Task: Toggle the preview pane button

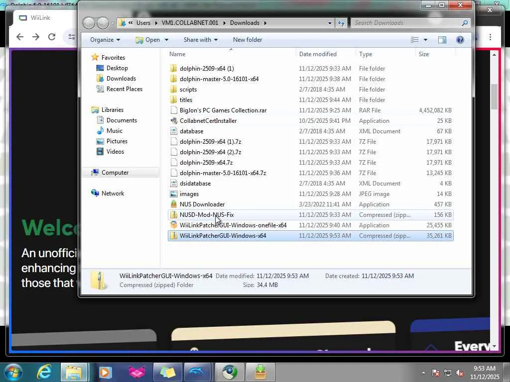Action: tap(442, 40)
